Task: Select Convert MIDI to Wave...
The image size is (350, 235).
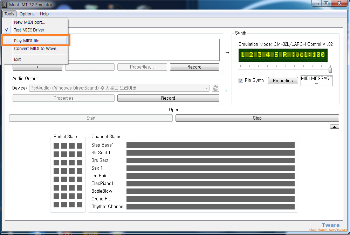Action: pyautogui.click(x=35, y=48)
